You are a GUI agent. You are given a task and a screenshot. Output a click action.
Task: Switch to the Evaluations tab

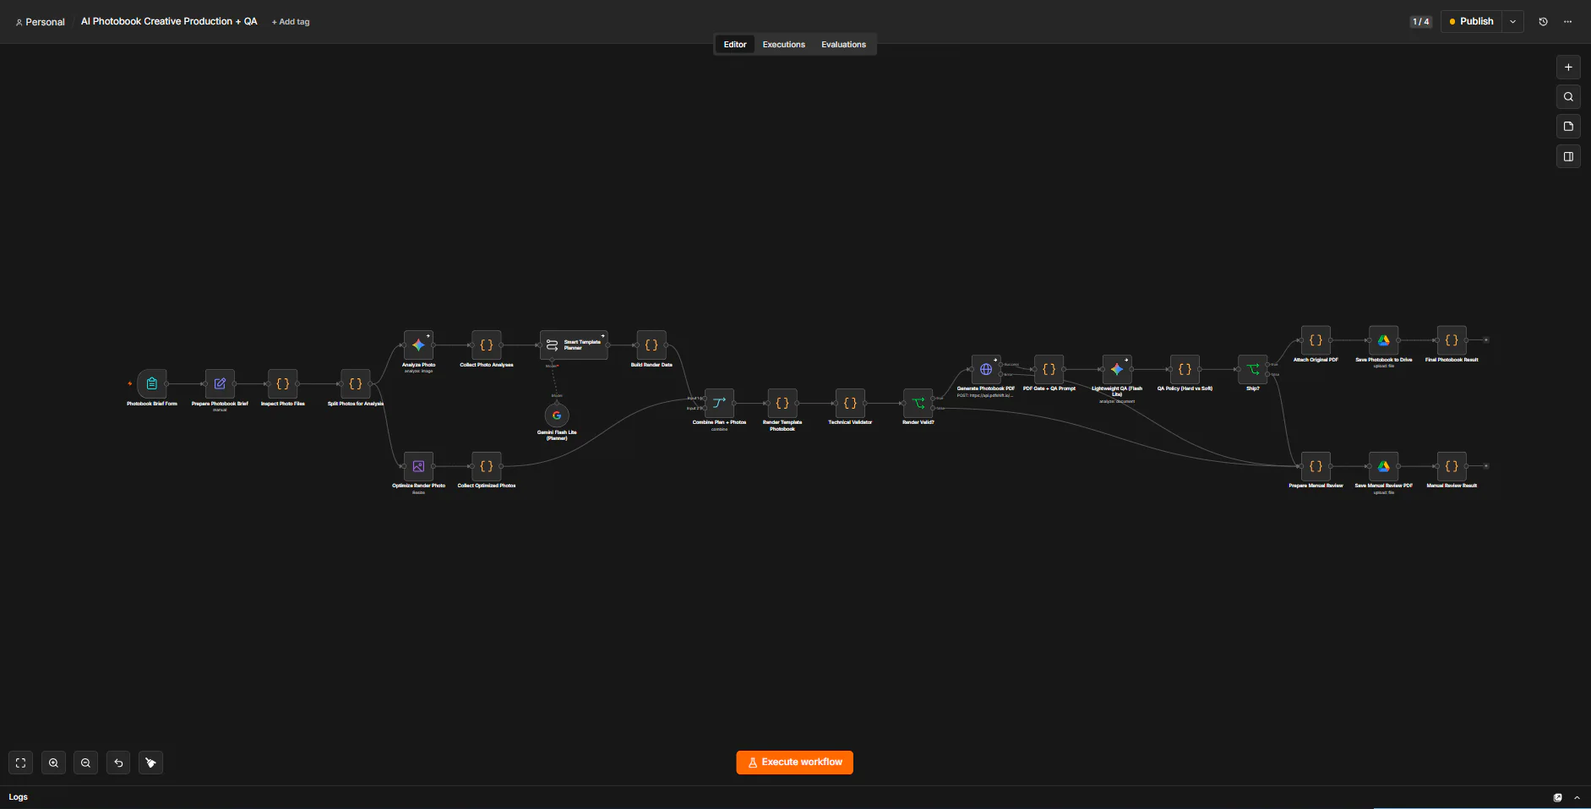pos(843,45)
